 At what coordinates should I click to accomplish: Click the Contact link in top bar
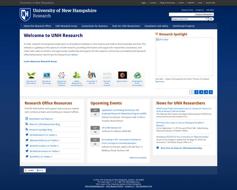tap(153, 3)
